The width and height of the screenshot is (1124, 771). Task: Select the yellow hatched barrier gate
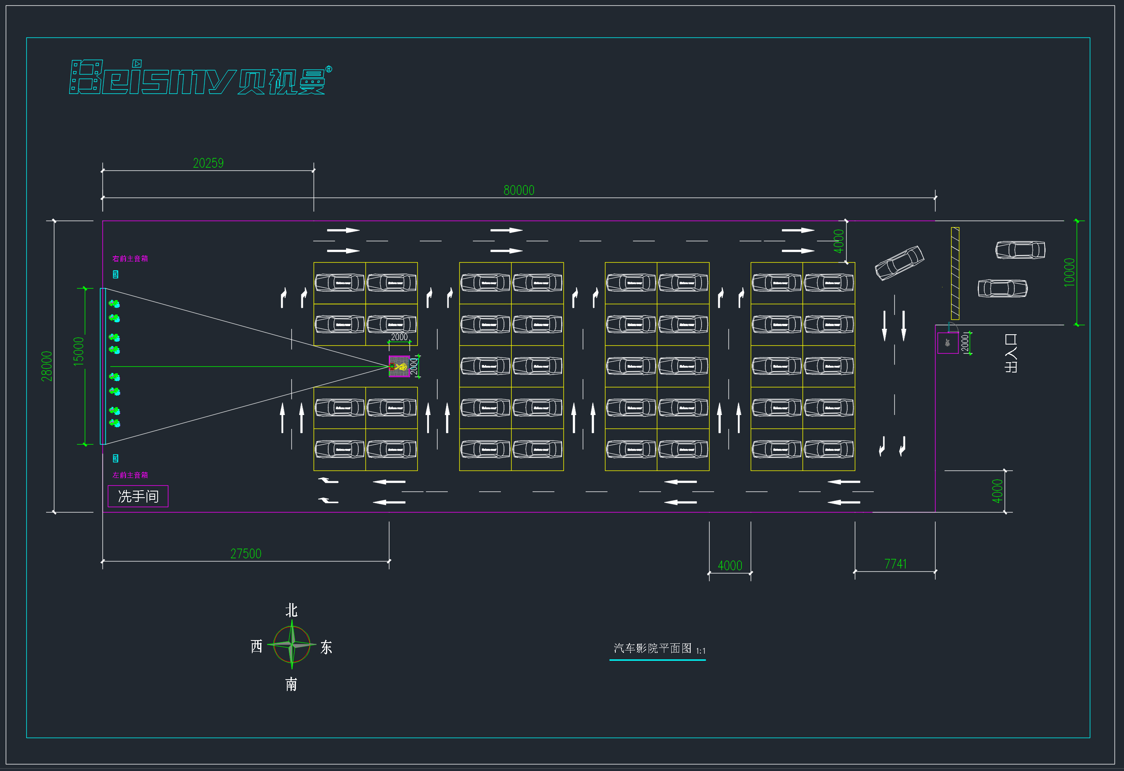(955, 273)
